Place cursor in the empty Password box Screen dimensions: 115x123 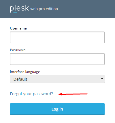point(57,59)
